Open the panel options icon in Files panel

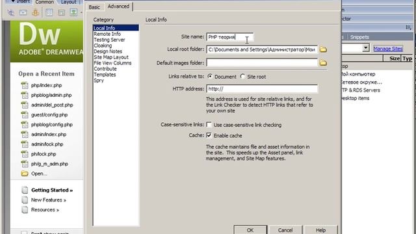[408, 27]
